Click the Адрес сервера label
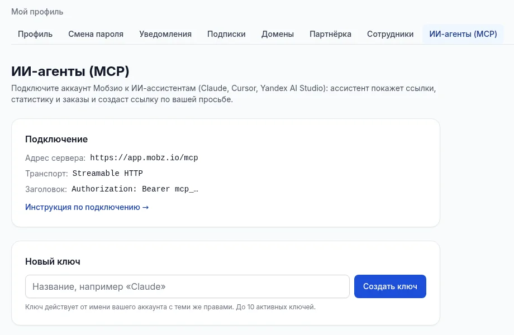This screenshot has width=514, height=335. tap(55, 158)
